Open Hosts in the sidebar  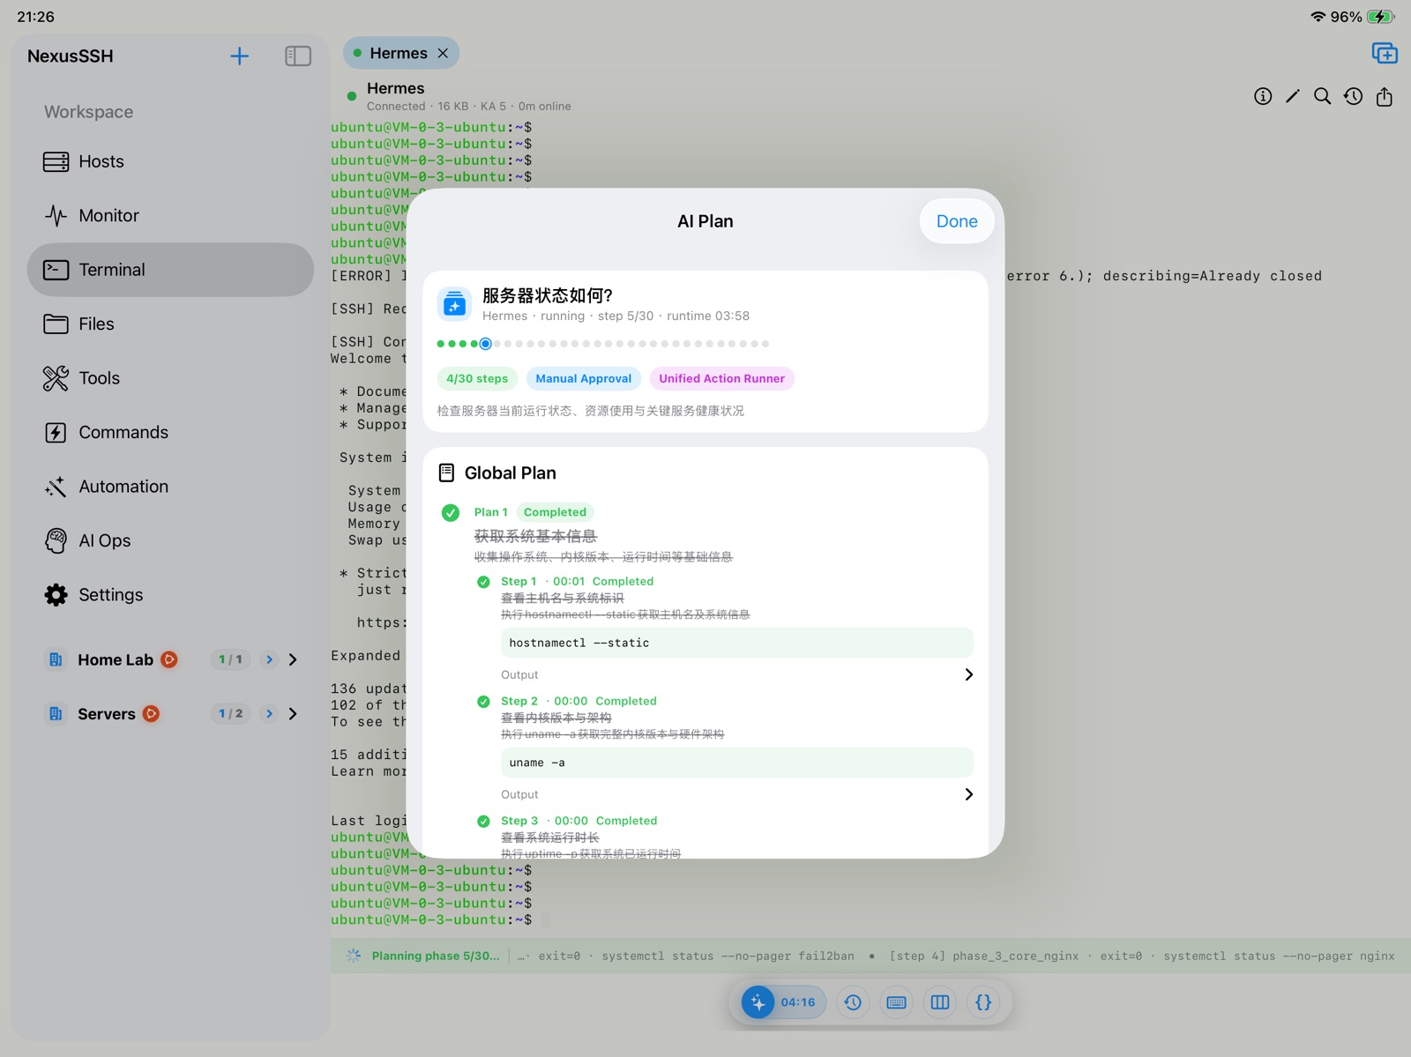coord(170,161)
